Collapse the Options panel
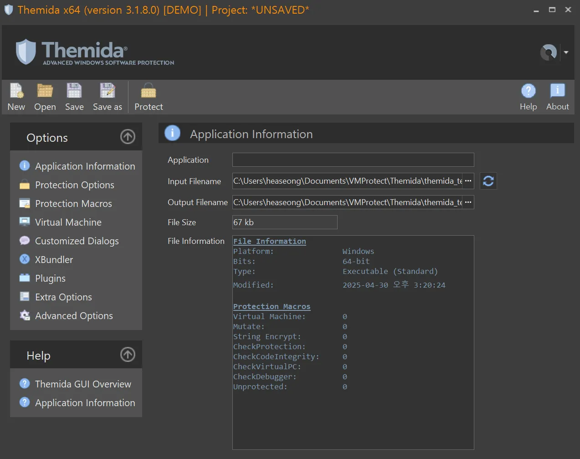This screenshot has height=459, width=580. [128, 137]
